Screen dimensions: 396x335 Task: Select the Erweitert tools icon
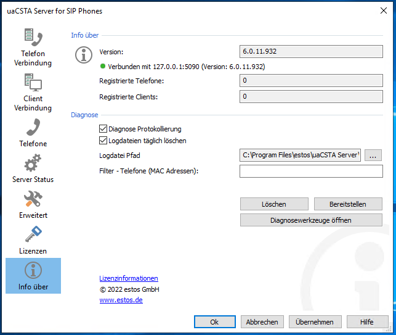click(x=33, y=199)
